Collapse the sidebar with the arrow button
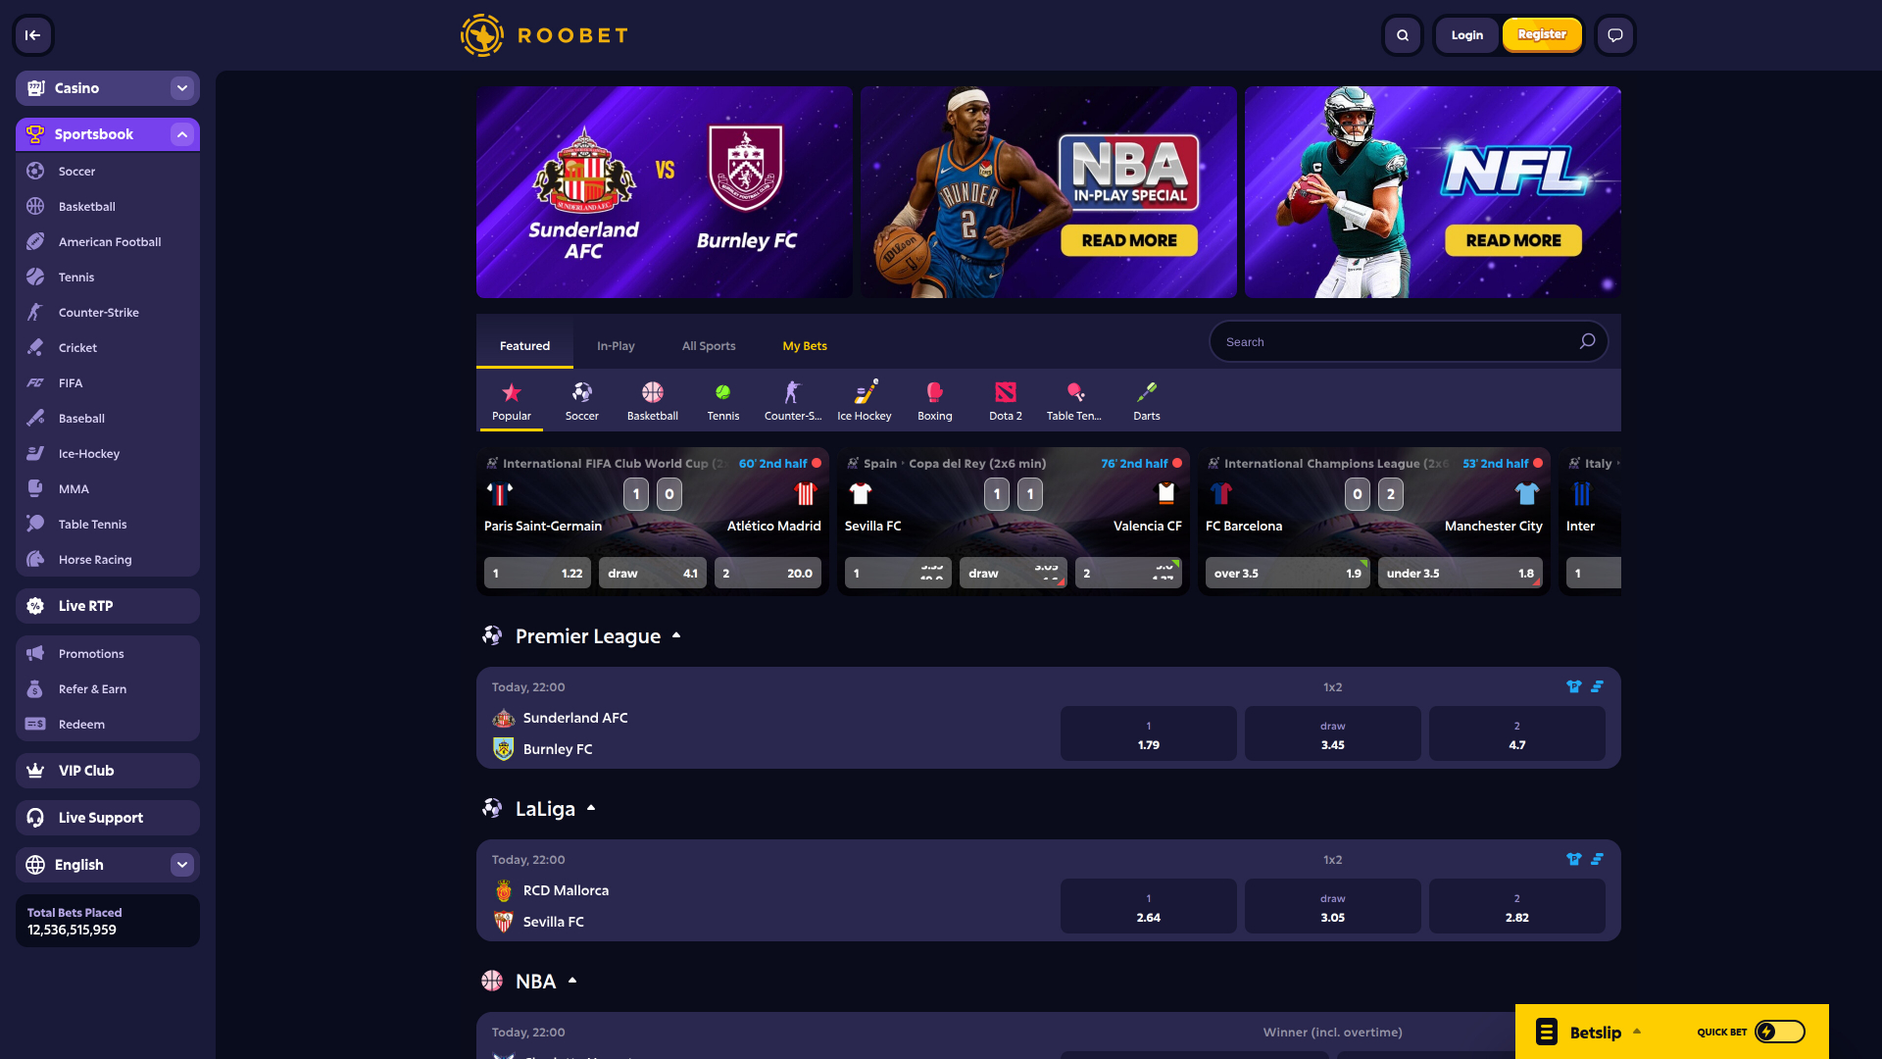Screen dimensions: 1882x1059 click(32, 35)
